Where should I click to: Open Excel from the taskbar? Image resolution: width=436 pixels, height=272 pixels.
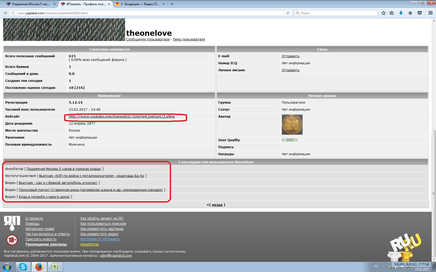[x=55, y=267]
